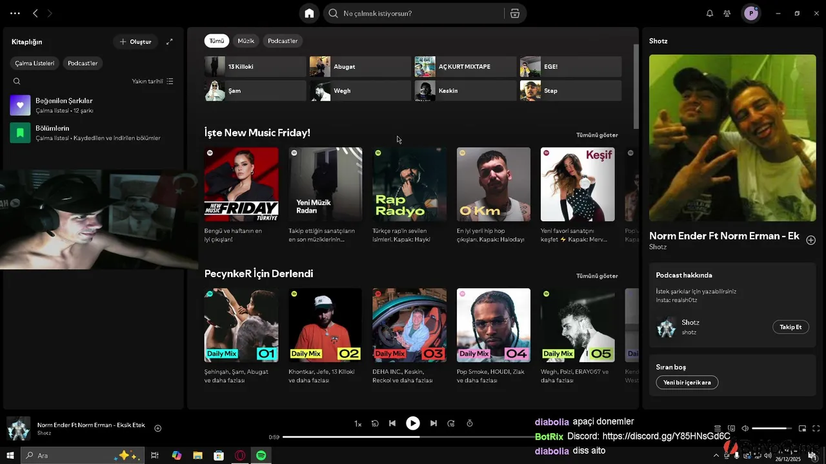Open File Explorer from the taskbar
This screenshot has width=826, height=464.
(x=197, y=456)
